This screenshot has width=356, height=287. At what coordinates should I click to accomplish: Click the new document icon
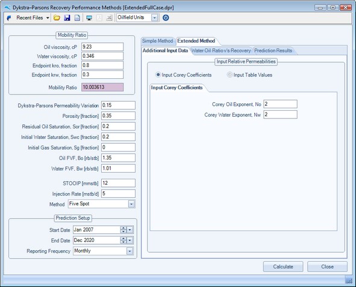coord(77,17)
